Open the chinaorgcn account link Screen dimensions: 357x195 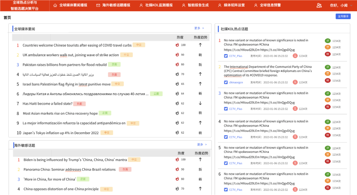pyautogui.click(x=236, y=82)
